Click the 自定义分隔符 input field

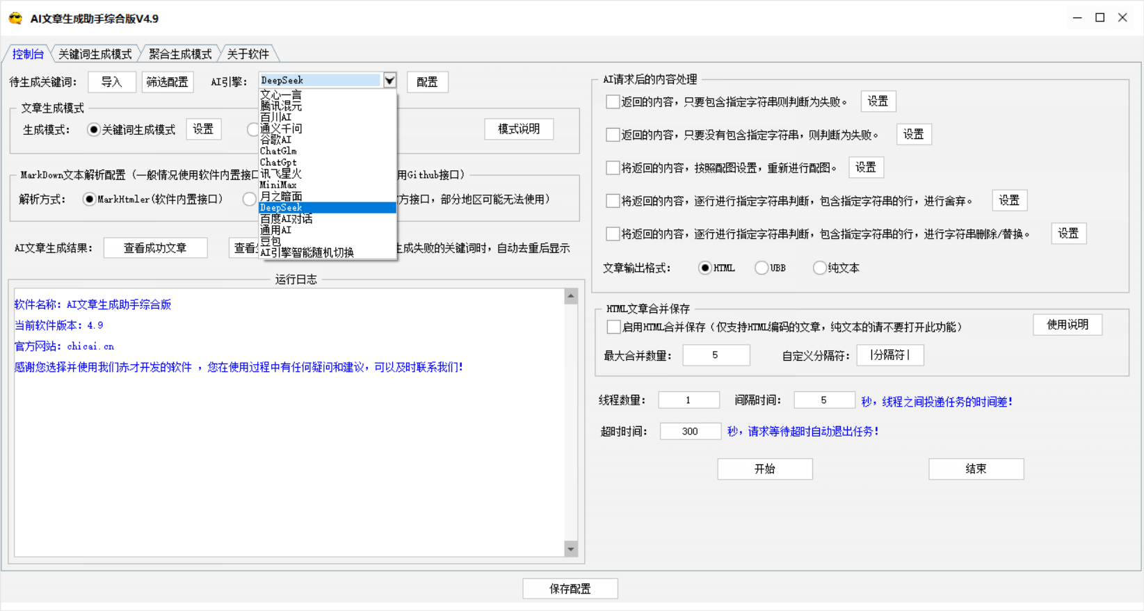coord(890,355)
